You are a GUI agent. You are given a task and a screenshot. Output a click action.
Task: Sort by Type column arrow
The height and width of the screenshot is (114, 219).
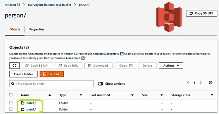[81, 95]
